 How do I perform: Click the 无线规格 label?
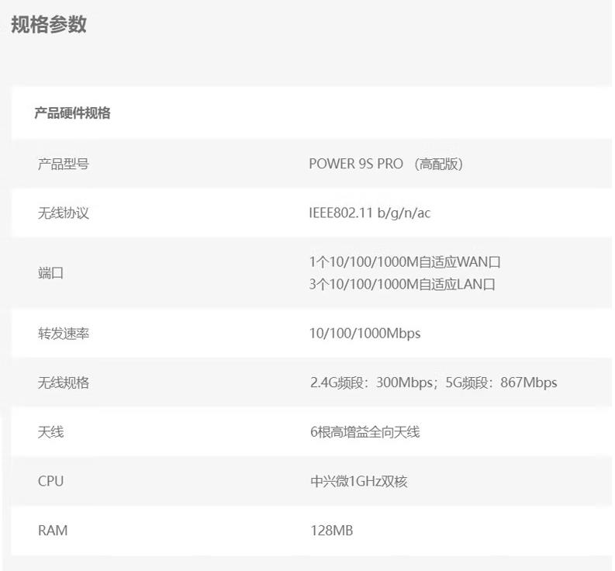(64, 382)
